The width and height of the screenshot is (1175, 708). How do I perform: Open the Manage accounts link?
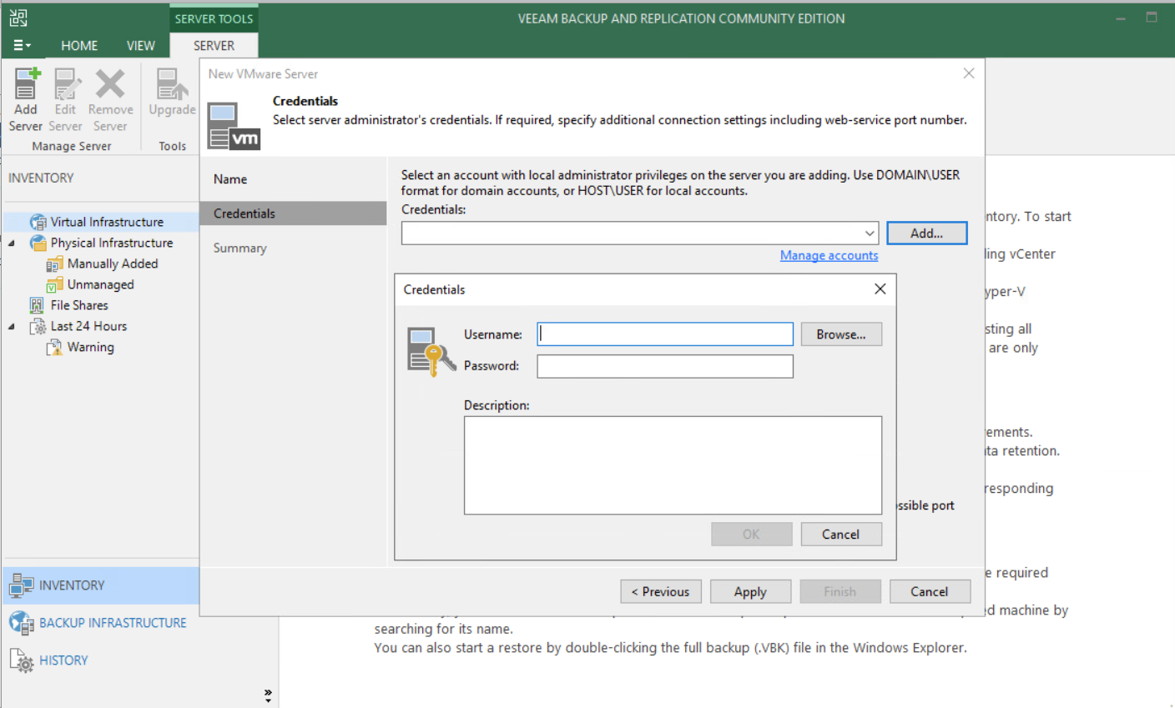(x=829, y=255)
